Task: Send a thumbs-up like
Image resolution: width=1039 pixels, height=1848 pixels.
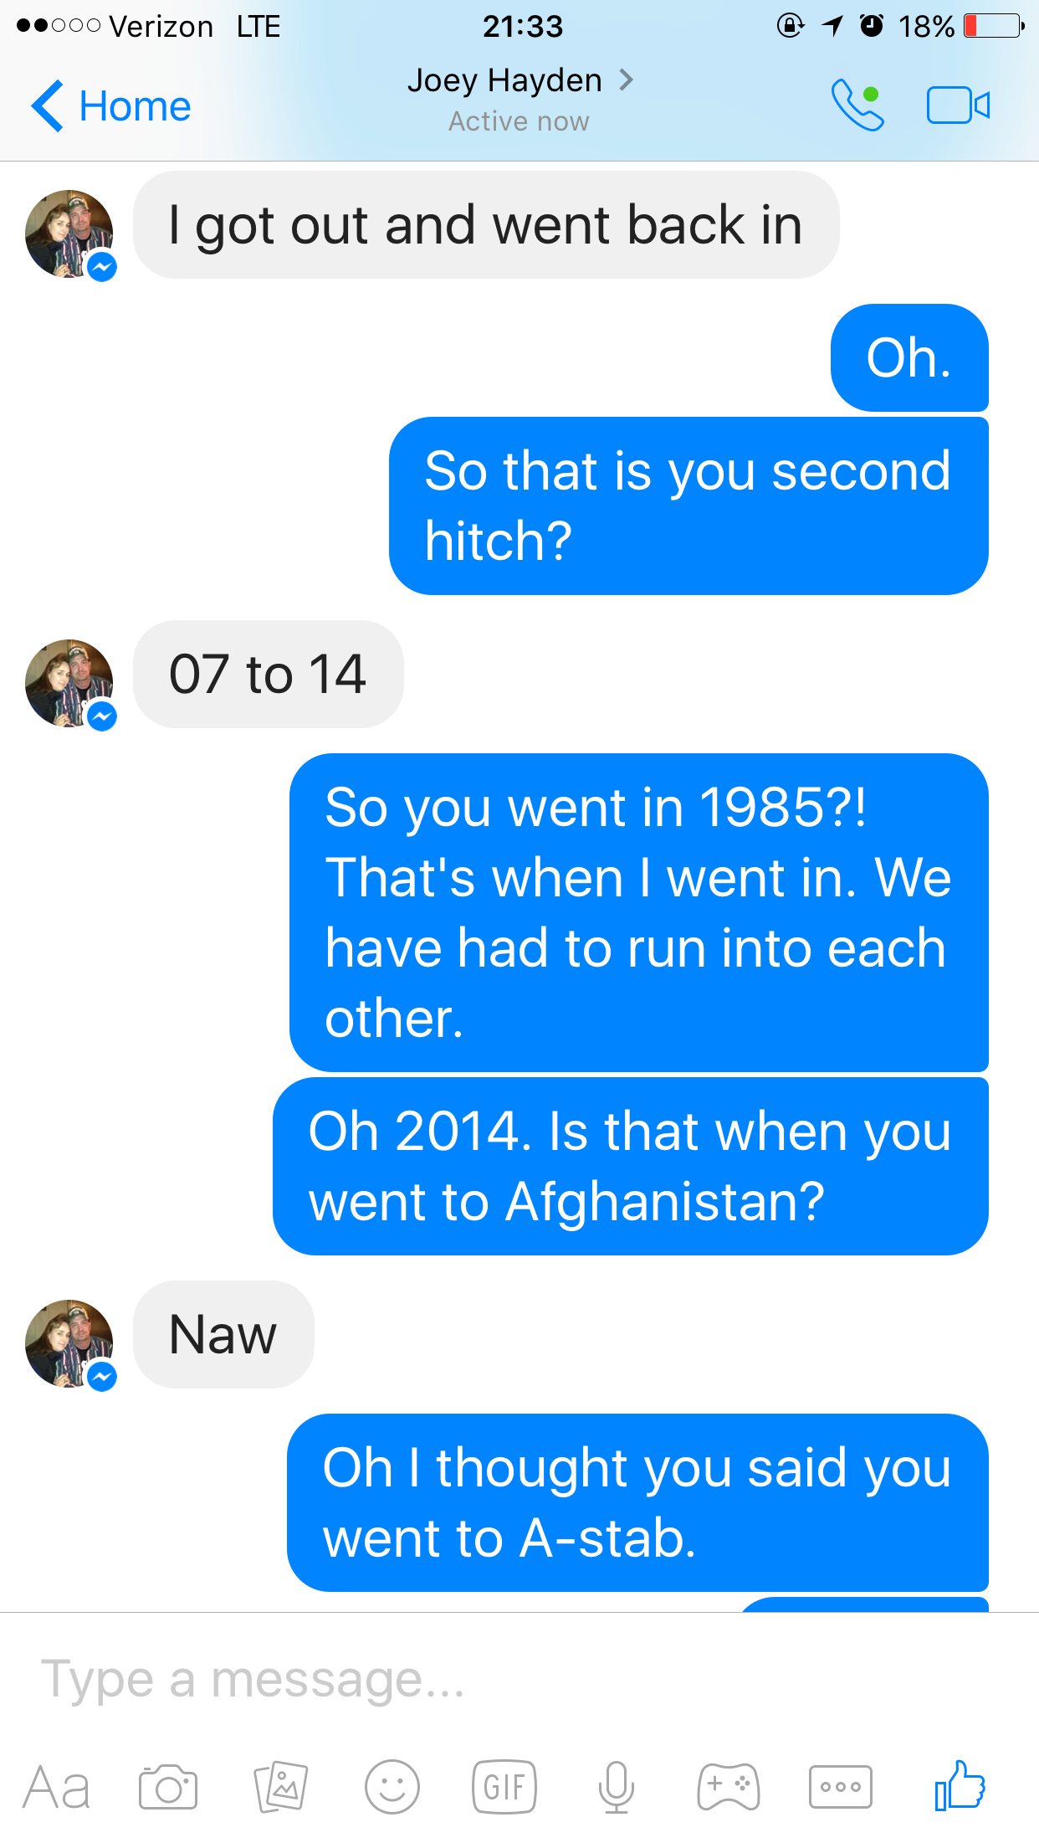Action: pyautogui.click(x=960, y=1785)
